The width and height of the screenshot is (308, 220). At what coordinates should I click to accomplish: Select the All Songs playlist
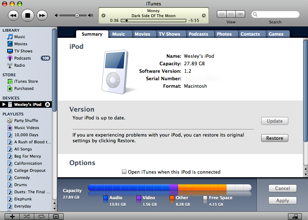point(26,149)
